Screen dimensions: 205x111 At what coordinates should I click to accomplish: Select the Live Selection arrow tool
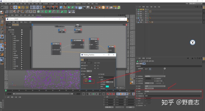coord(11,7)
